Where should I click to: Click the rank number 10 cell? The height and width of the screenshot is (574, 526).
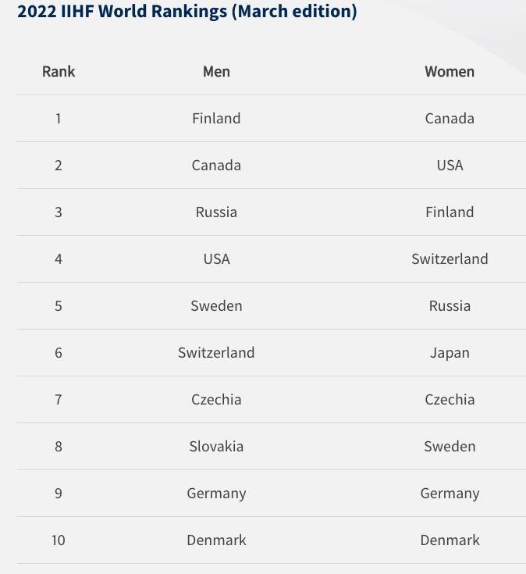[x=59, y=540]
